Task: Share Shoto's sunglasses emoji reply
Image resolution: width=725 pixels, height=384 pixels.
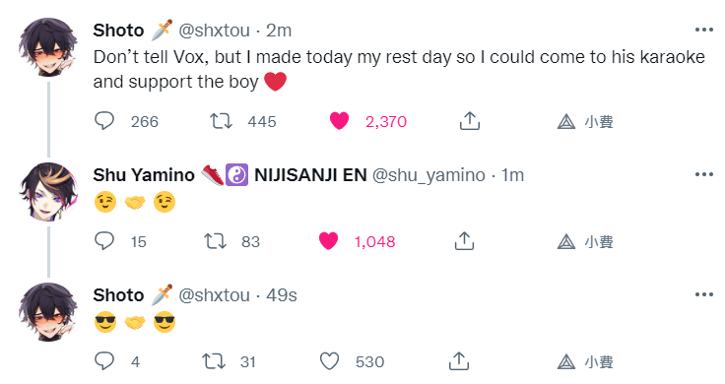Action: point(459,361)
